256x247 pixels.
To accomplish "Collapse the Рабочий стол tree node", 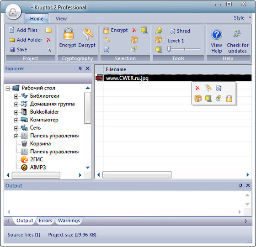I will click(x=7, y=89).
